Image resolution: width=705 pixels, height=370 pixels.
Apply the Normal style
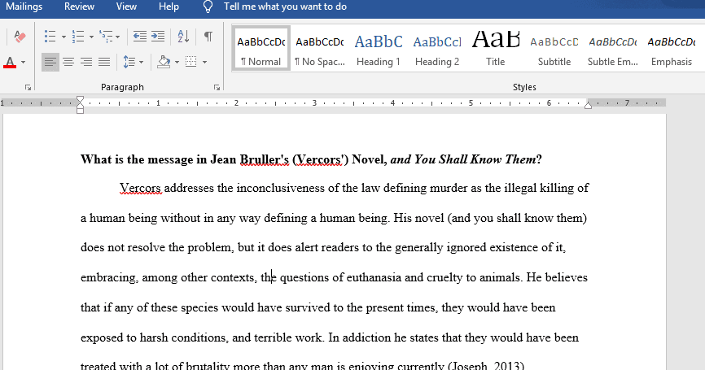(261, 49)
